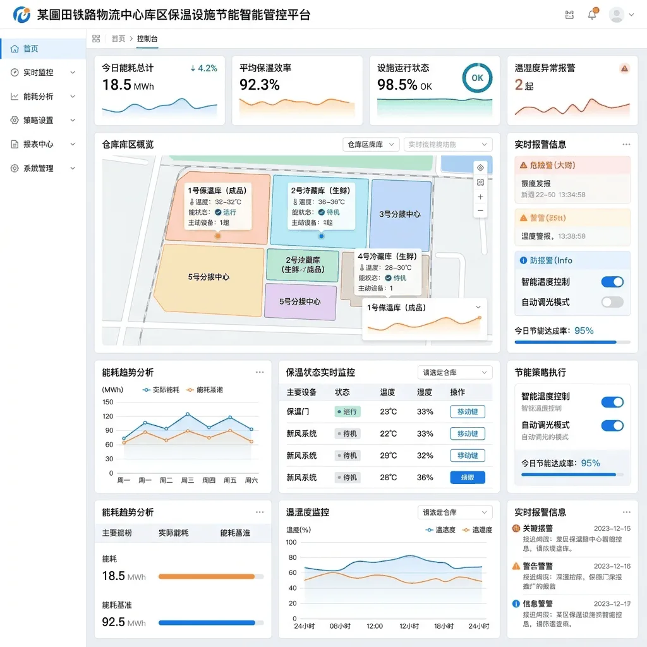This screenshot has height=647, width=647.
Task: Open more options for upper 能耗趋势分析 chart
Action: point(260,372)
